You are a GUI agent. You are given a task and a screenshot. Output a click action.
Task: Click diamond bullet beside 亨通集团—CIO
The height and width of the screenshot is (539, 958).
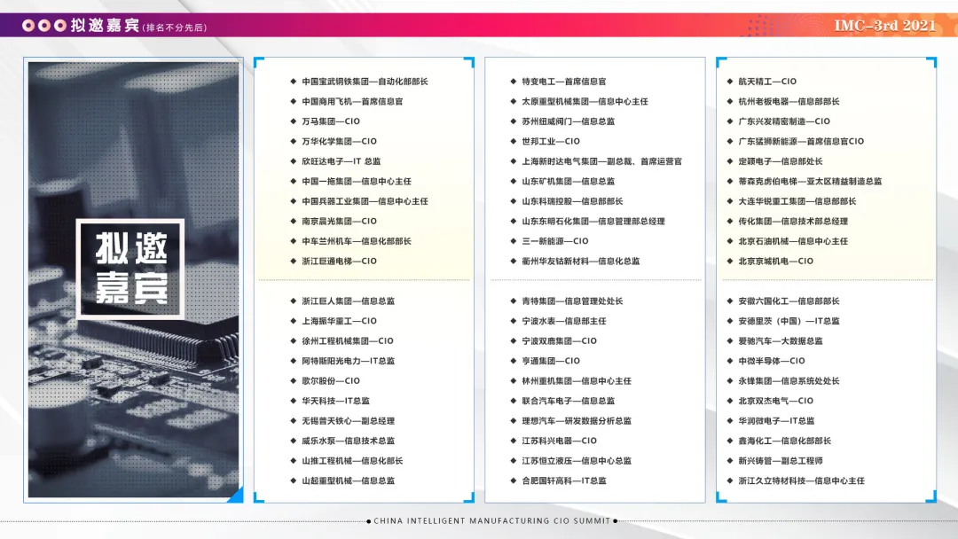[x=514, y=361]
